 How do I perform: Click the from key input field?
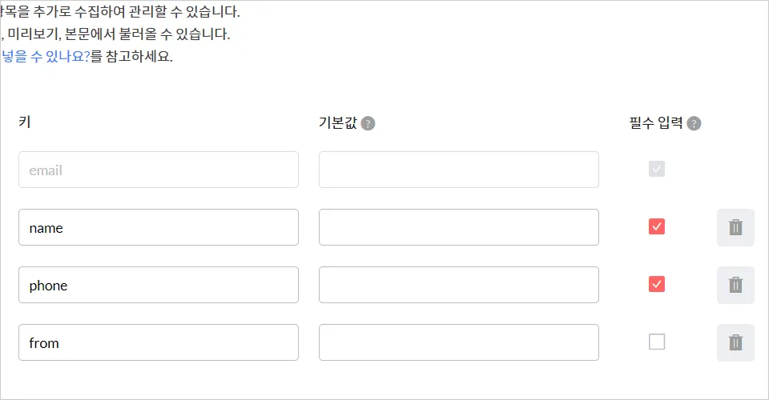click(x=159, y=342)
